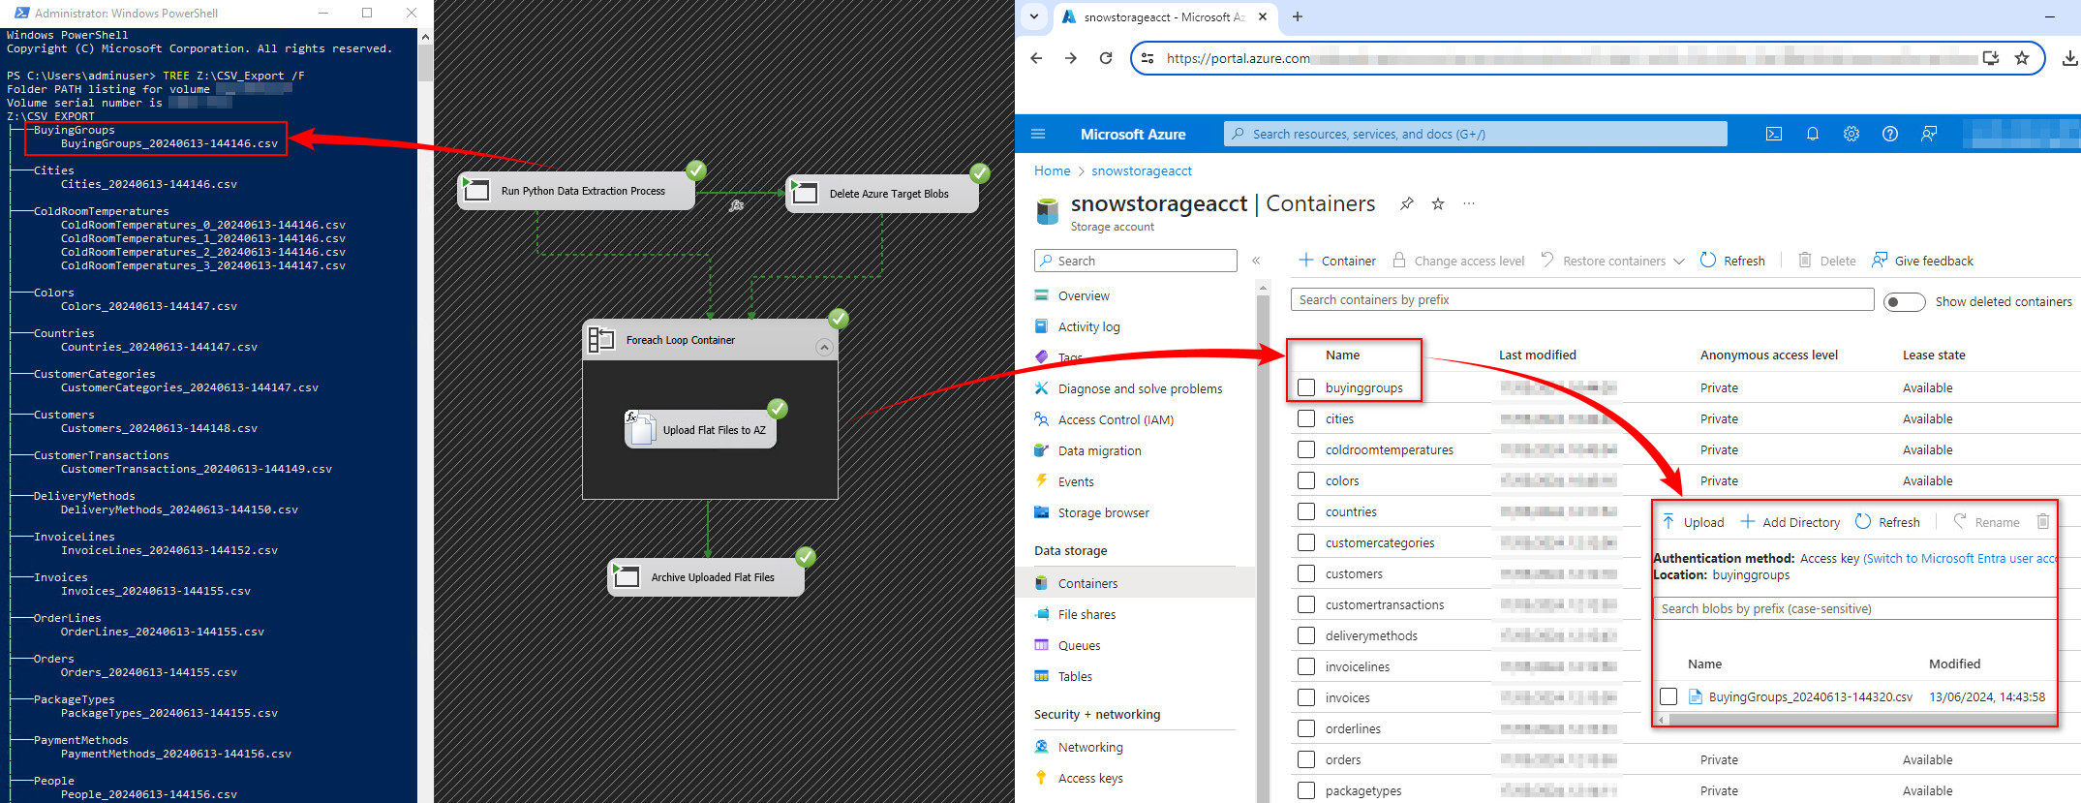Open Overview in storage menu

tap(1084, 295)
